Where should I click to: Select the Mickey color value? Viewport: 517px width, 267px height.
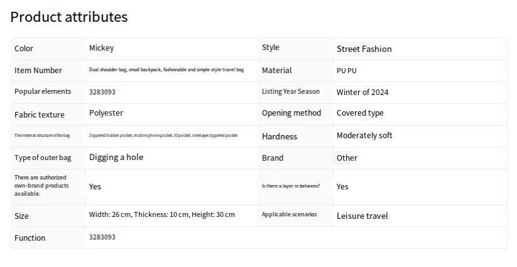(x=101, y=48)
